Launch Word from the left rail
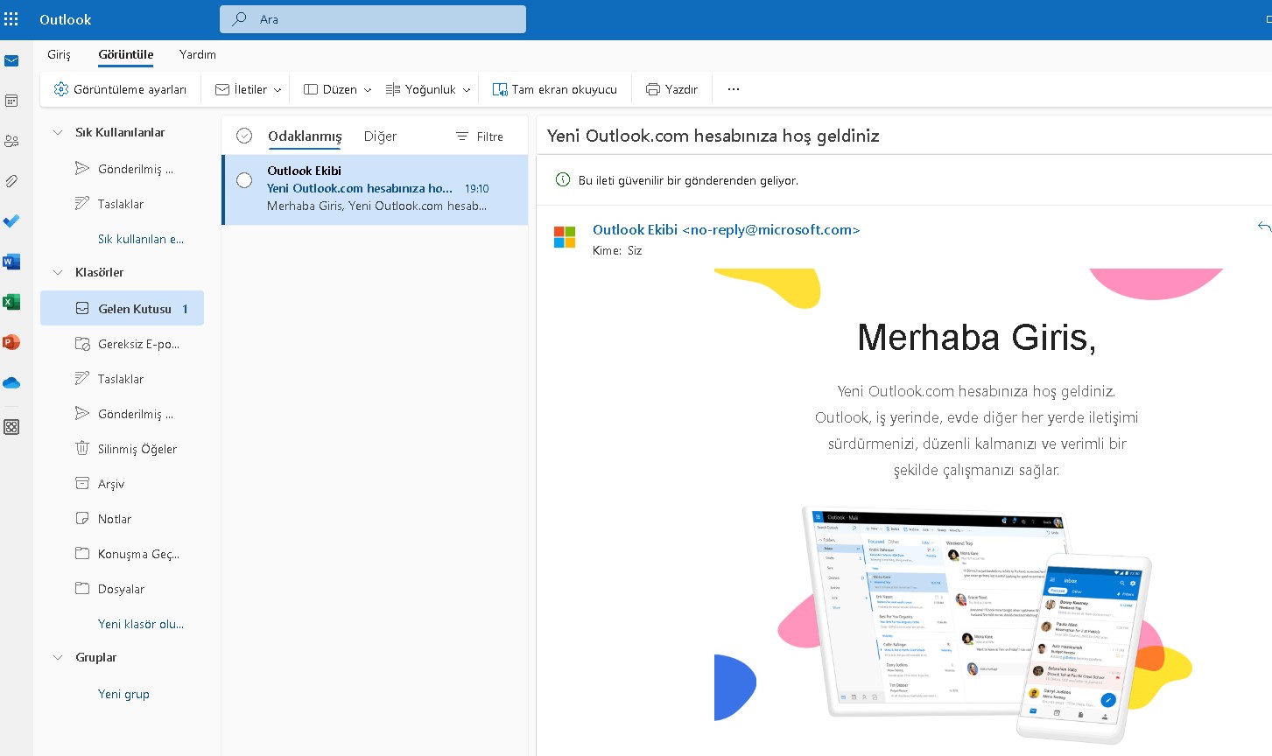 point(11,262)
